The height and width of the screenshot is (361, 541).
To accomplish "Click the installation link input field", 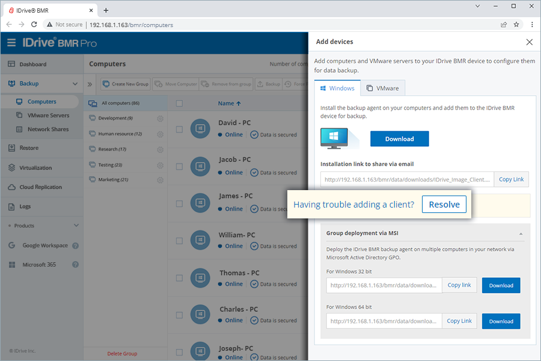I will [x=407, y=179].
